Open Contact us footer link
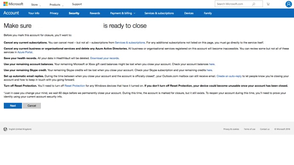The width and height of the screenshot is (294, 165). [x=265, y=129]
